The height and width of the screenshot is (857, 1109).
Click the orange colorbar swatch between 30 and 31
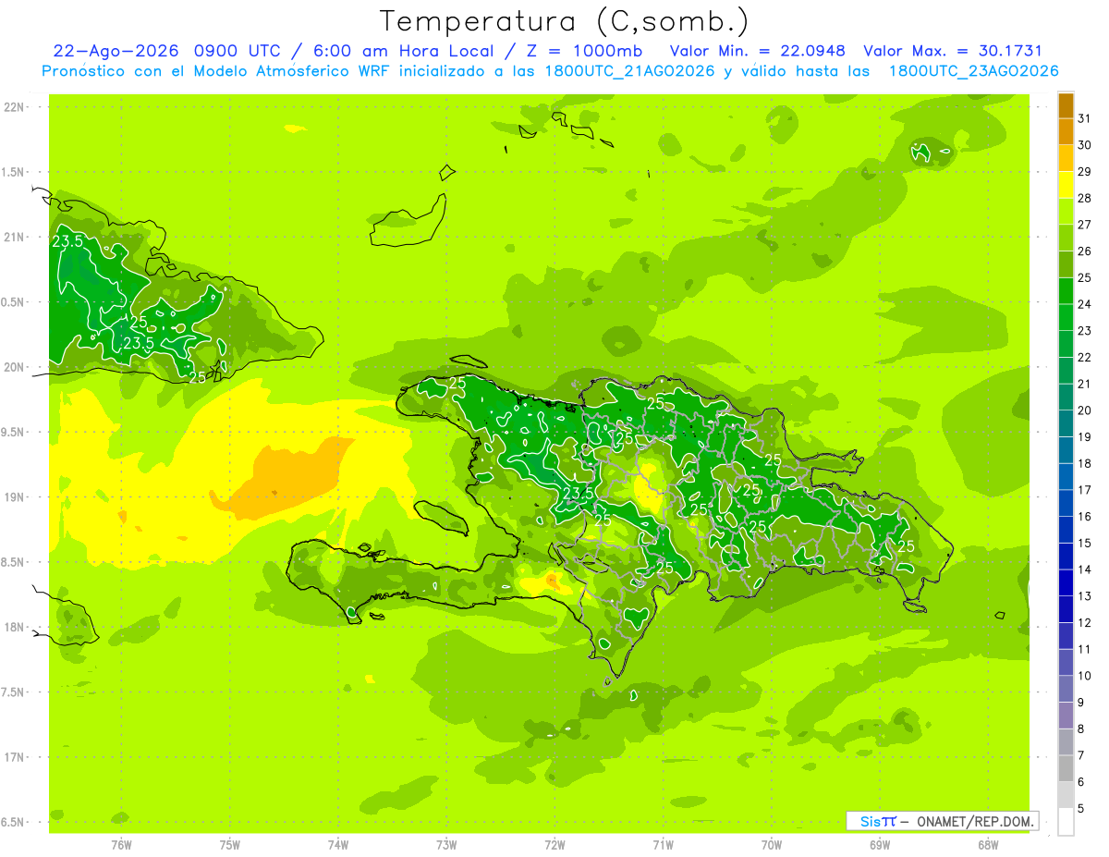coord(1066,132)
